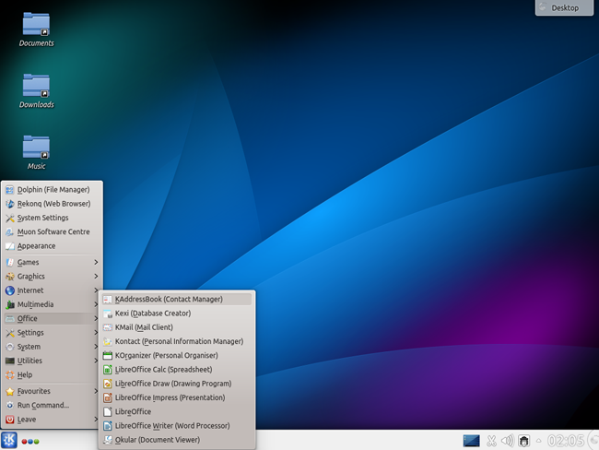Image resolution: width=599 pixels, height=450 pixels.
Task: Launch LibreOffice Writer (Word Processor)
Action: coord(177,426)
